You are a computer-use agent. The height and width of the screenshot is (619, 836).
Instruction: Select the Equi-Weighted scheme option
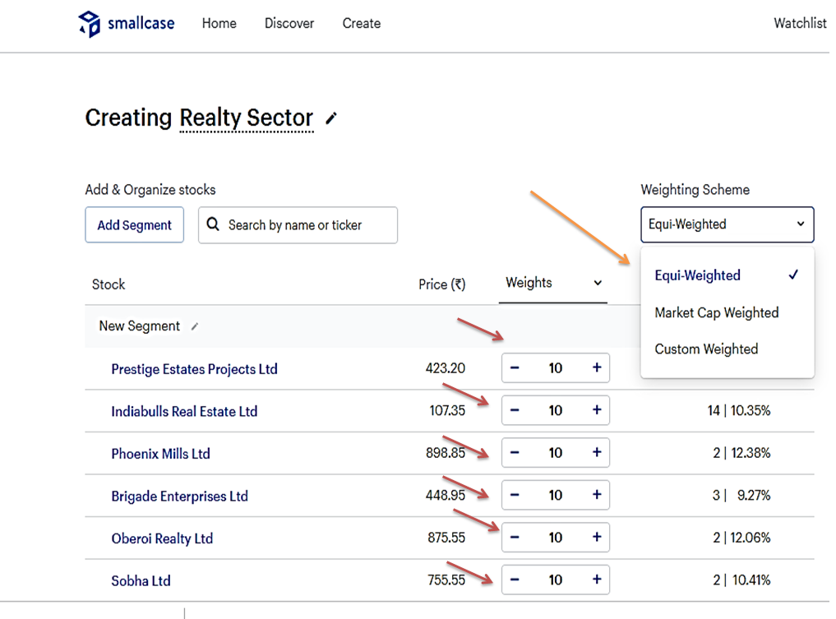click(x=698, y=275)
